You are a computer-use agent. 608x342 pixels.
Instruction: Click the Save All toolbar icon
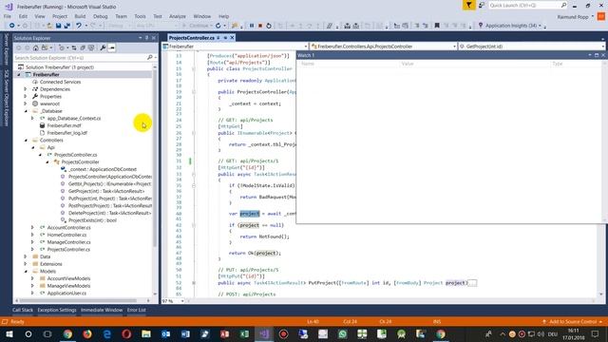click(x=66, y=26)
